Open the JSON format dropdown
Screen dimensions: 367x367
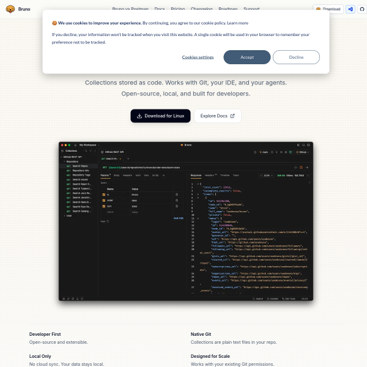[266, 176]
